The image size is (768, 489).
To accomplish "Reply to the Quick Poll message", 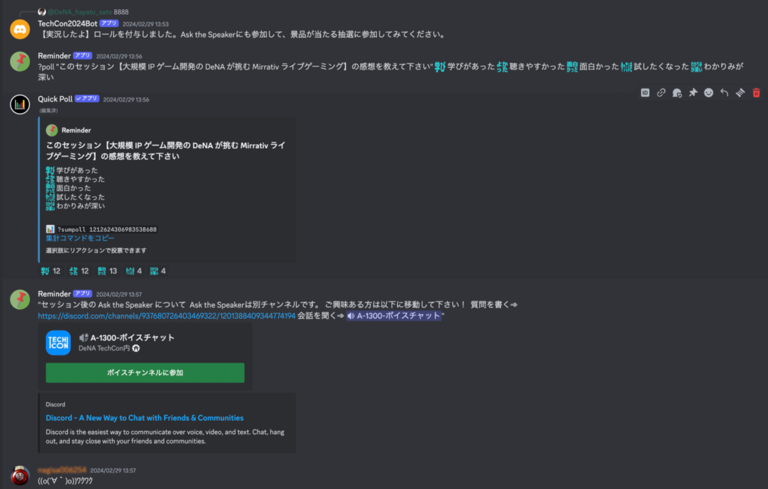I will tap(724, 93).
